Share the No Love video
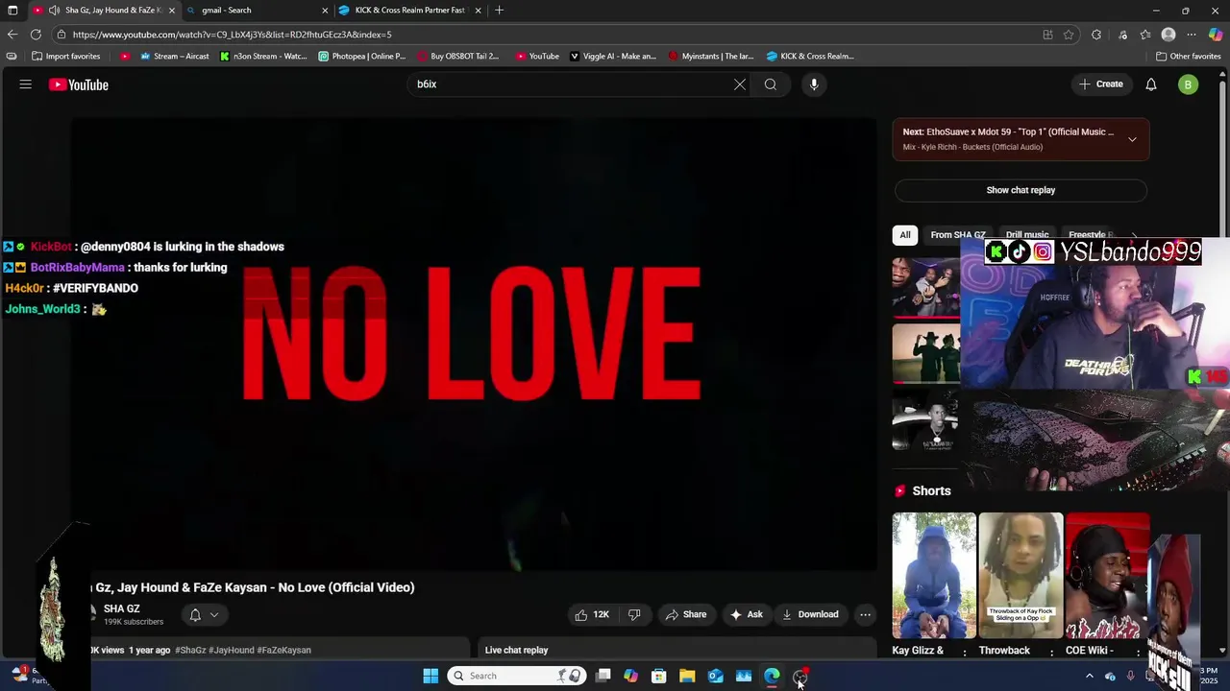1230x691 pixels. click(x=686, y=614)
